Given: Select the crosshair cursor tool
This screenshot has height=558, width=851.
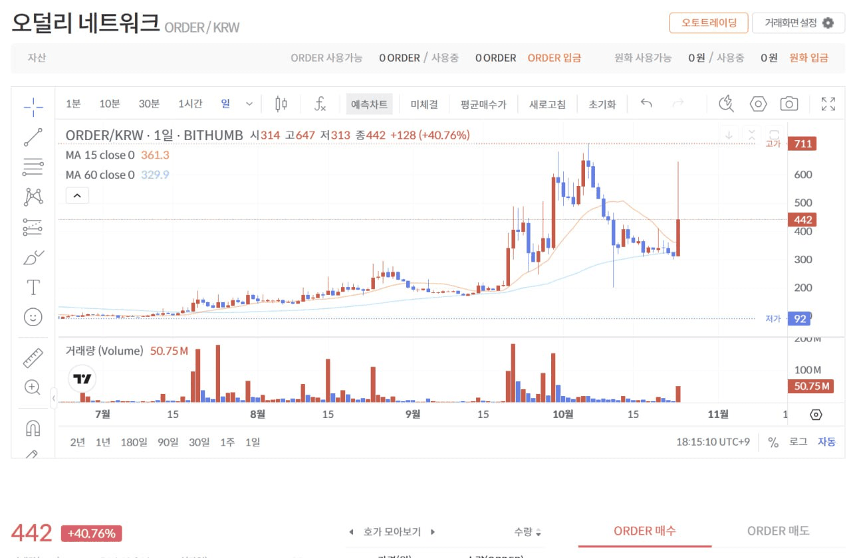Looking at the screenshot, I should (33, 104).
